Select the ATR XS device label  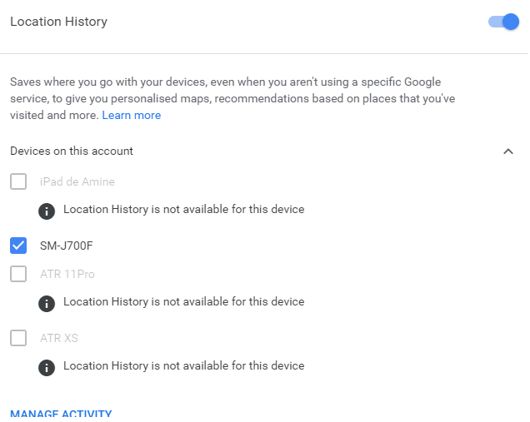click(x=58, y=338)
